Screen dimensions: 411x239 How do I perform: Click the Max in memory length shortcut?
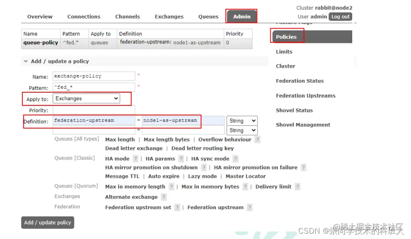pos(135,187)
